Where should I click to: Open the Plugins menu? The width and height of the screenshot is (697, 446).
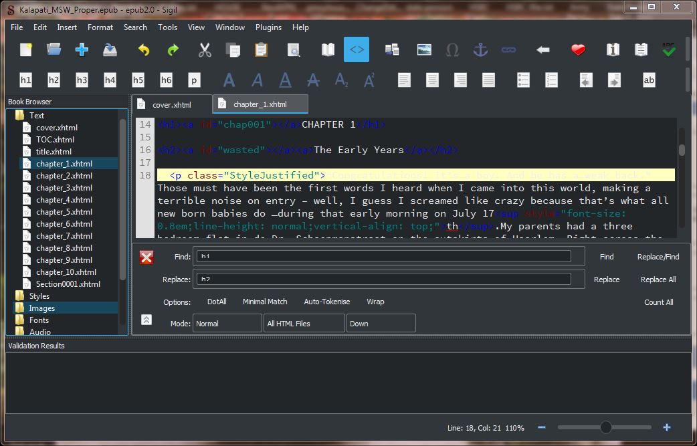268,27
